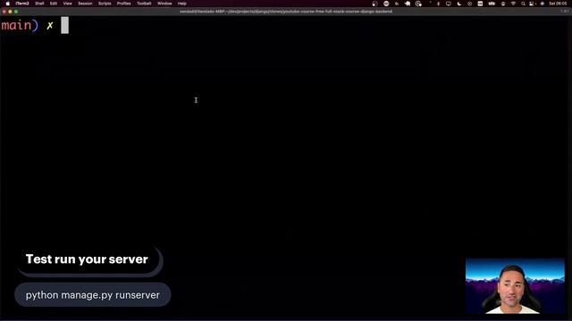Viewport: 572px width, 321px height.
Task: Open the Window menu
Action: pyautogui.click(x=164, y=4)
